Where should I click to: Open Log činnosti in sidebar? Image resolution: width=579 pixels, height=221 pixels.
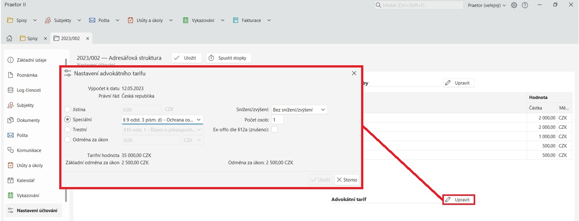click(29, 90)
